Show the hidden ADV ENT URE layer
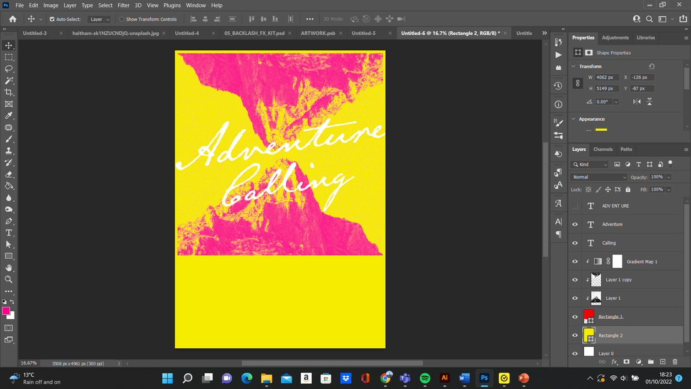 575,206
